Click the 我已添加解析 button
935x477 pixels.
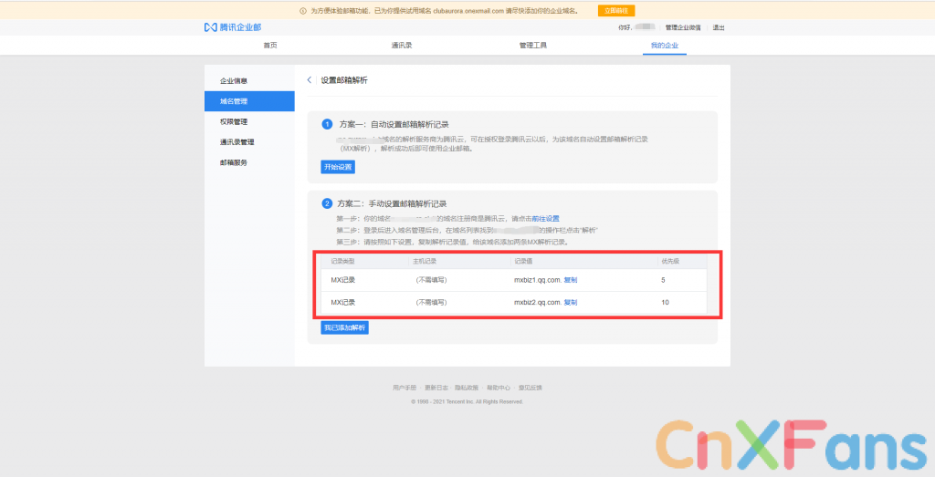(x=344, y=327)
